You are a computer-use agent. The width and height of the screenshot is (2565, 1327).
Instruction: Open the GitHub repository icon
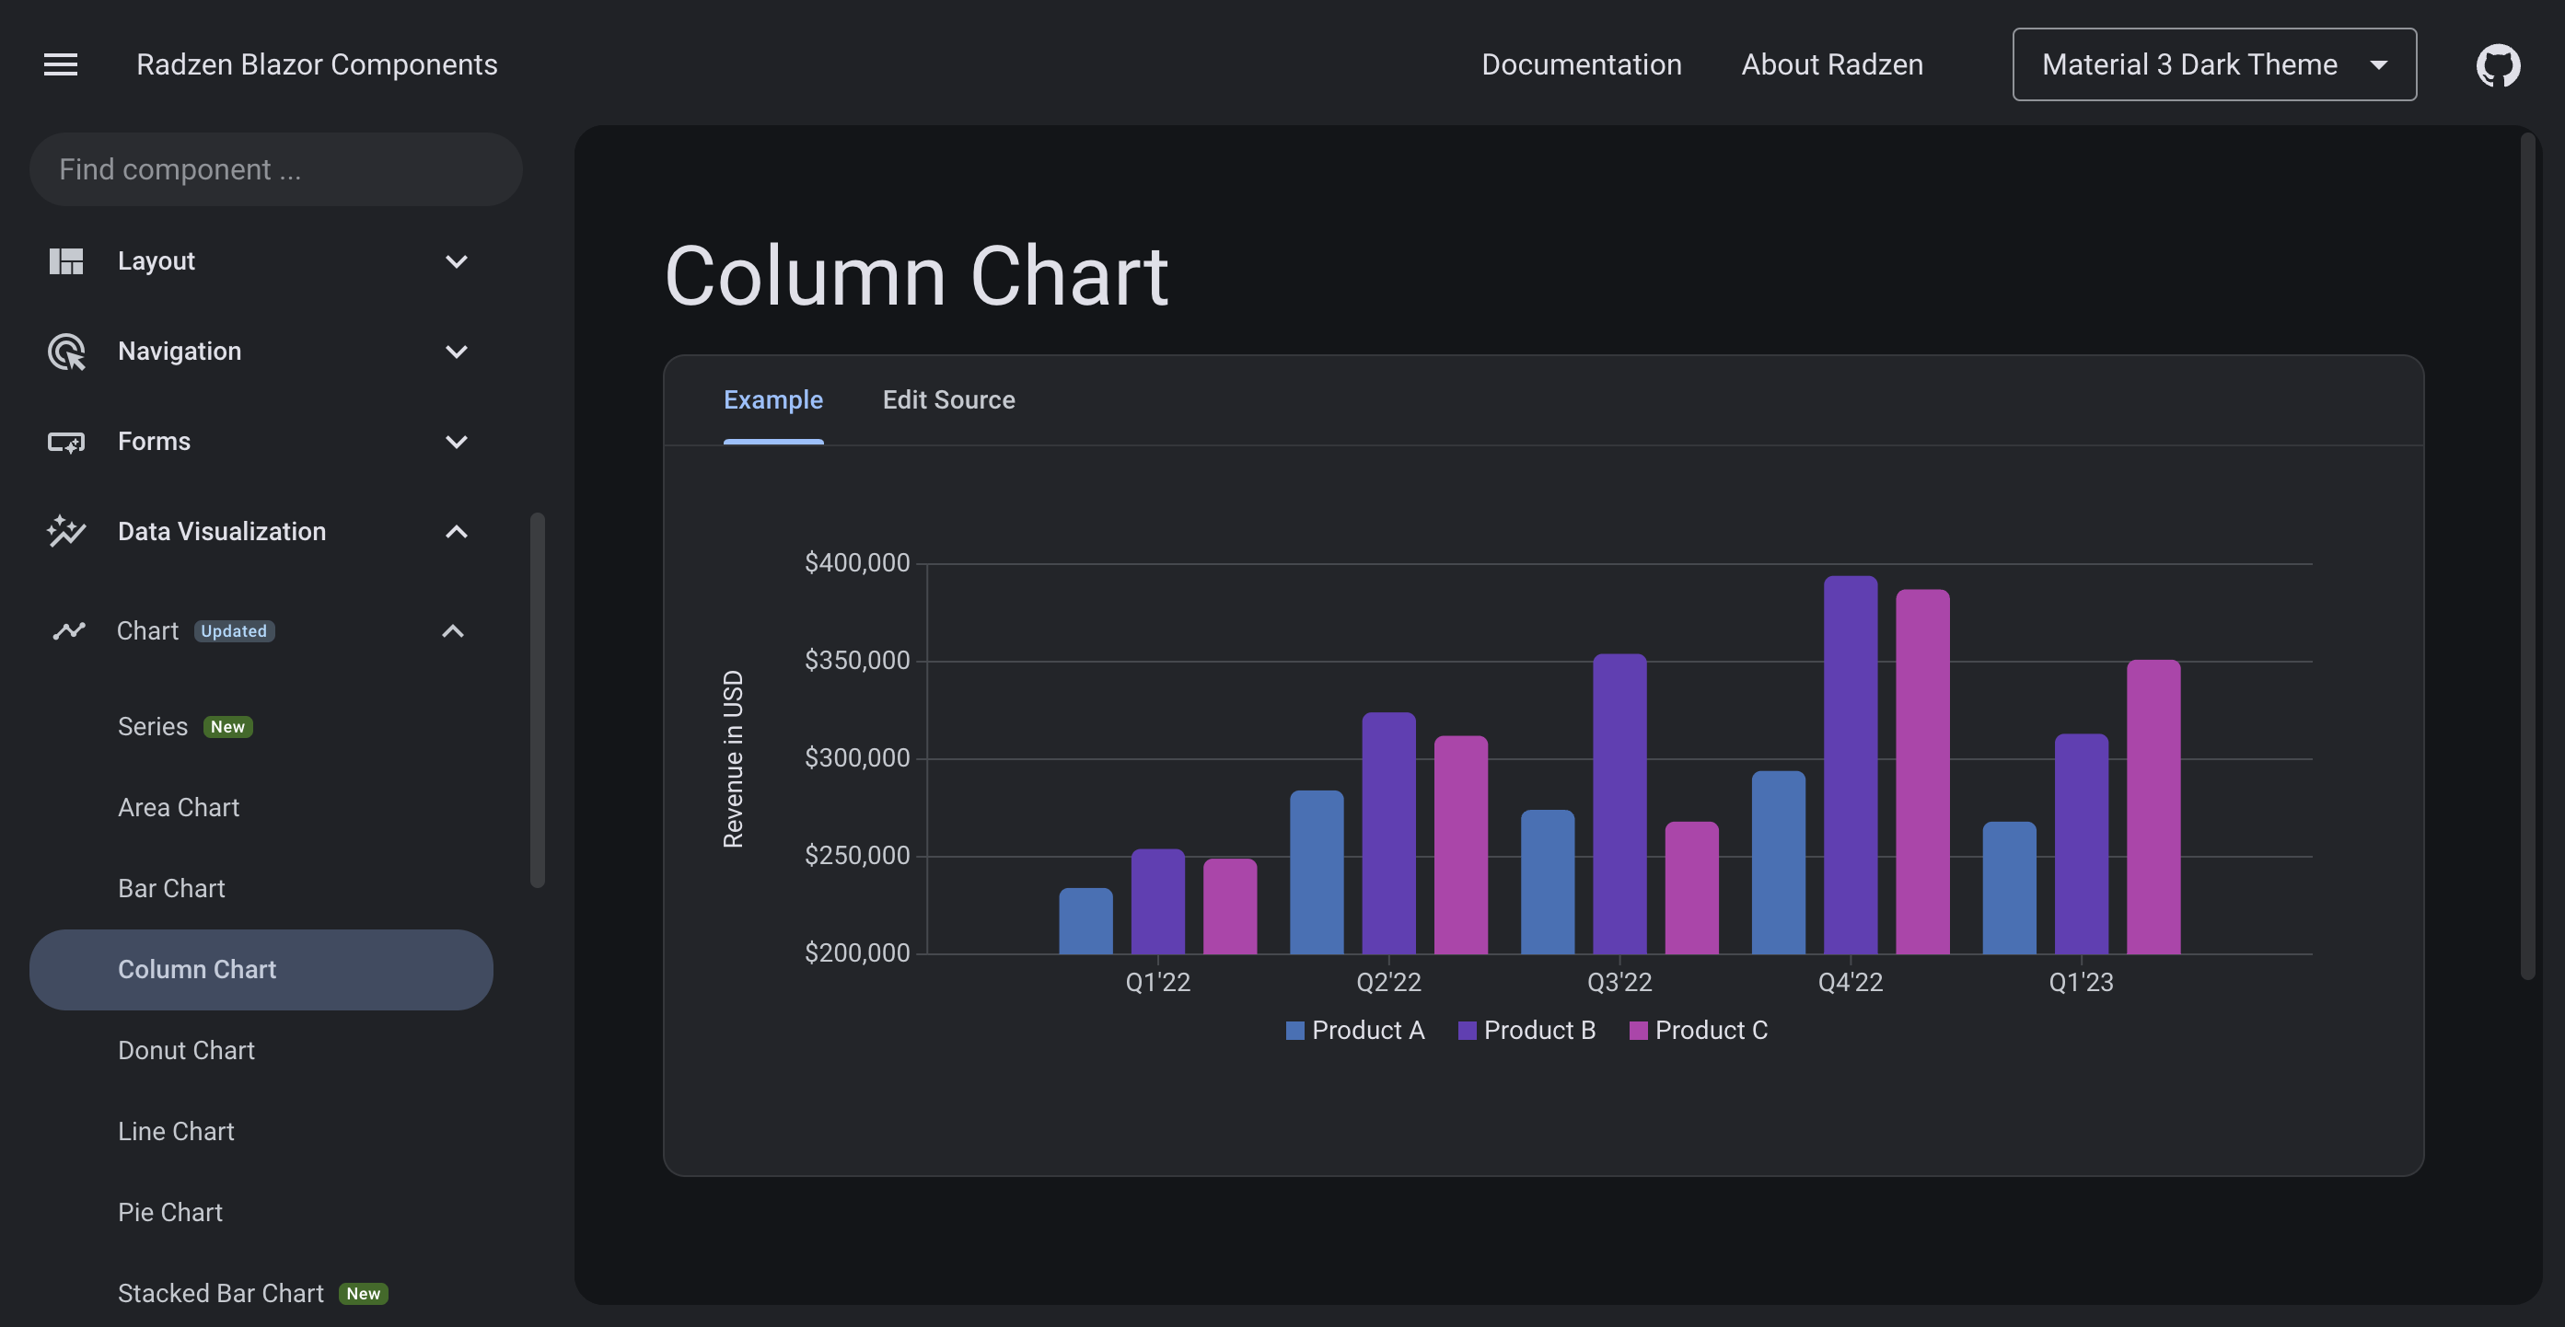click(2497, 64)
